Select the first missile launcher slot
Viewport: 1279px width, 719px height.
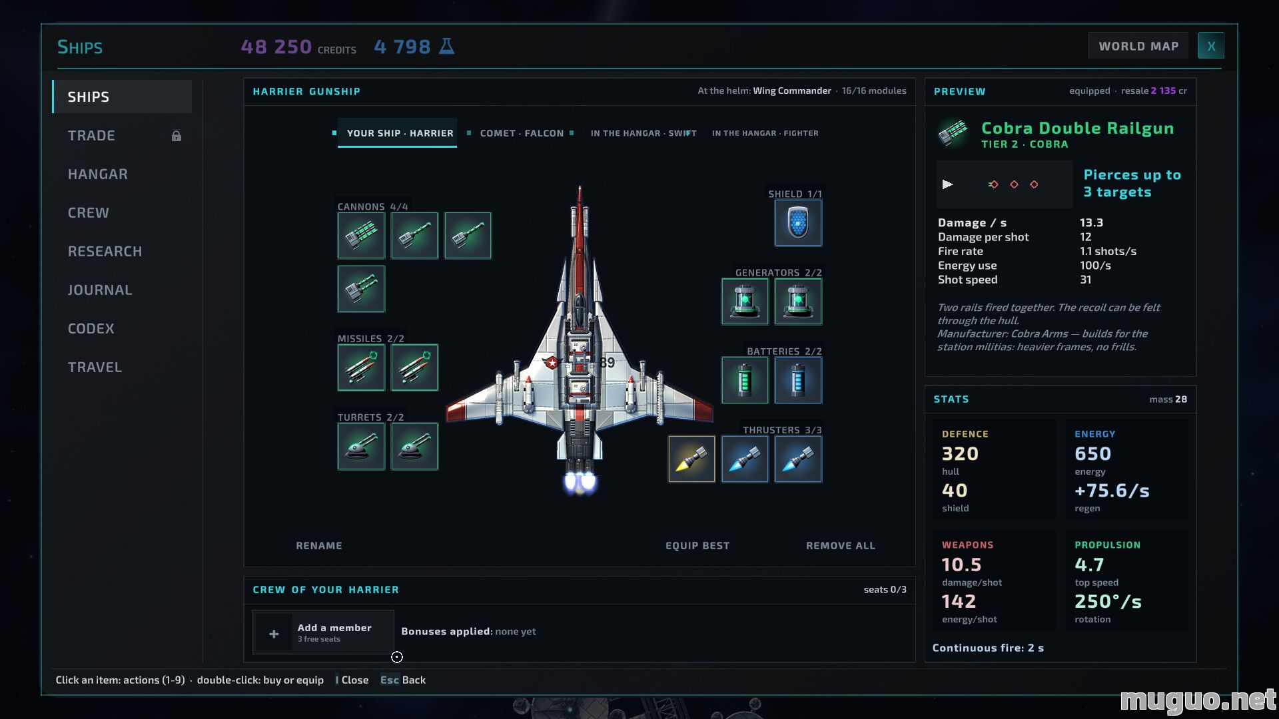tap(361, 367)
